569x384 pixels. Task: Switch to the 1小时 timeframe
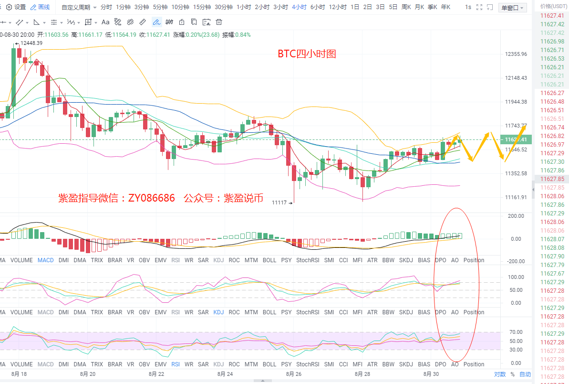pyautogui.click(x=243, y=7)
